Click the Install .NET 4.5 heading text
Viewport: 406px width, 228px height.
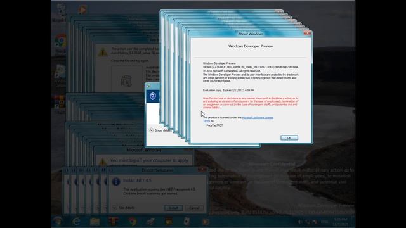tap(137, 180)
